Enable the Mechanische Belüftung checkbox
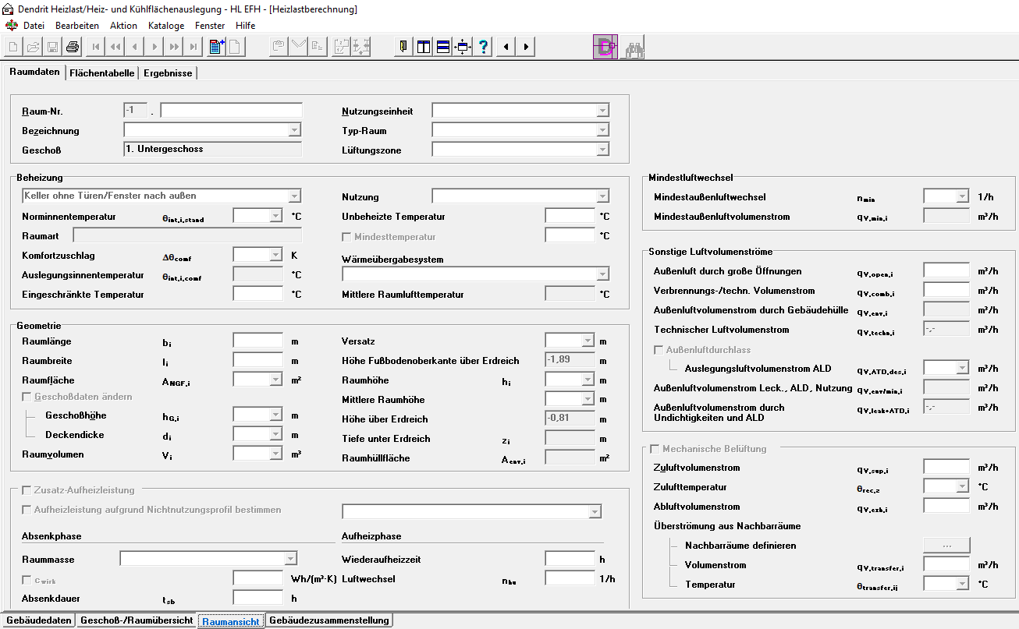This screenshot has width=1019, height=629. [x=655, y=449]
